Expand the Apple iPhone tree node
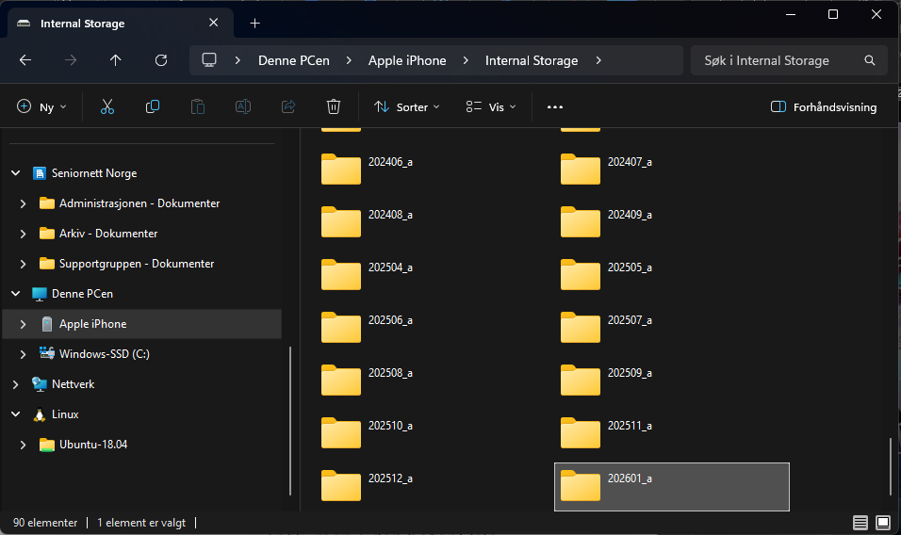The height and width of the screenshot is (535, 901). point(24,324)
